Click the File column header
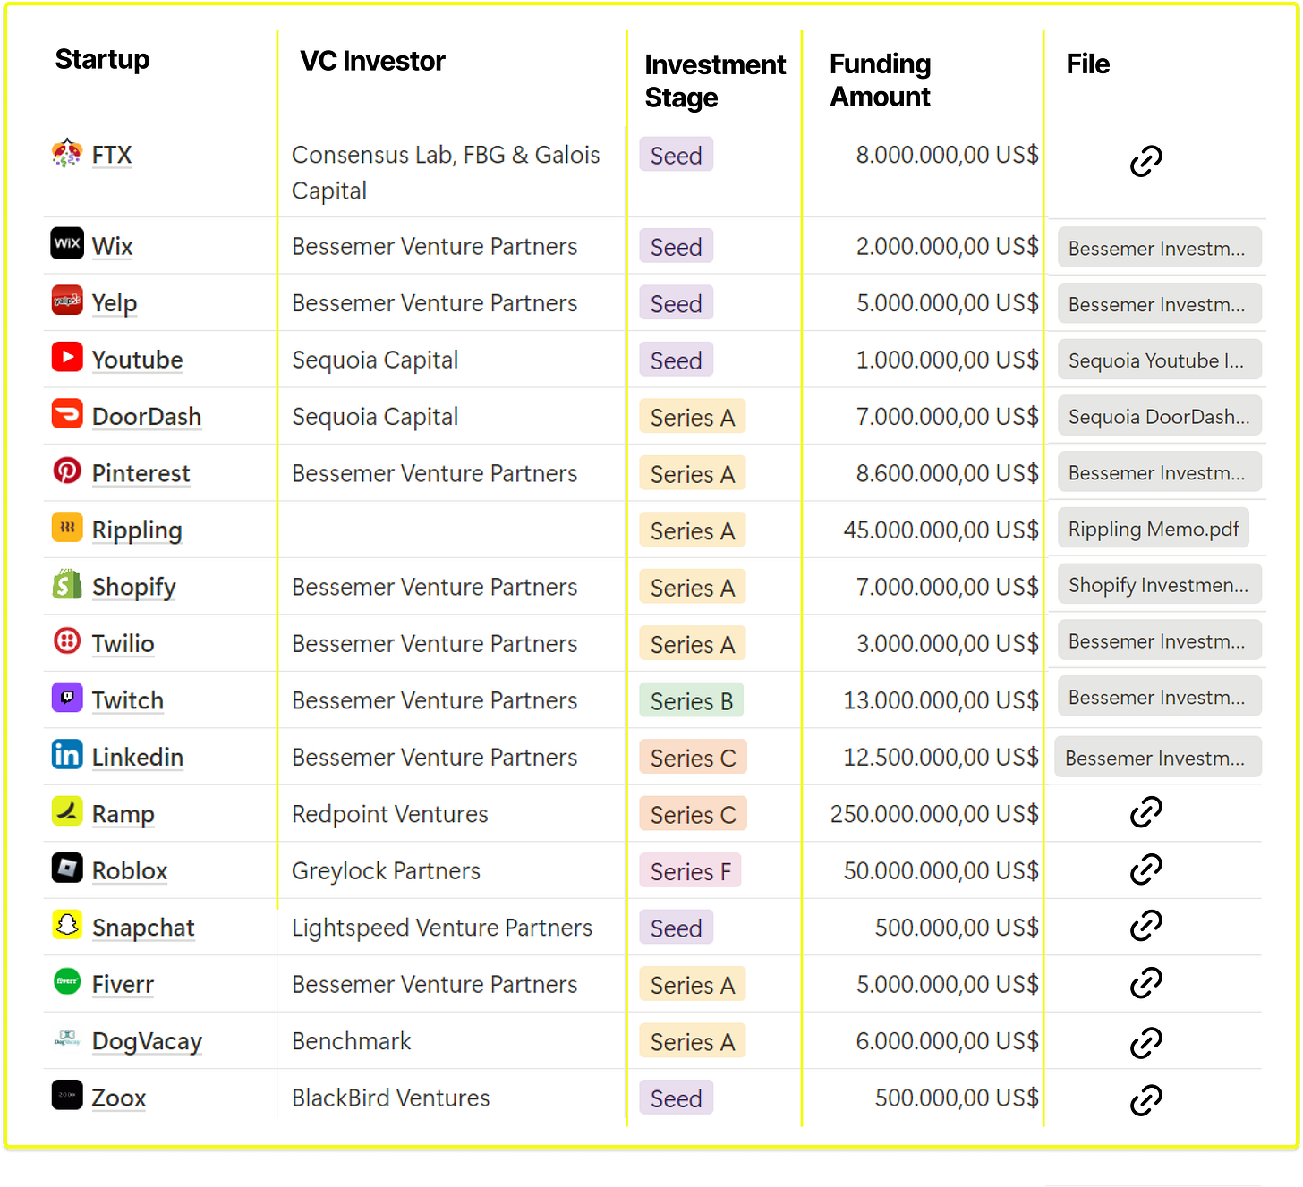Screen dimensions: 1303x1187 [1087, 64]
